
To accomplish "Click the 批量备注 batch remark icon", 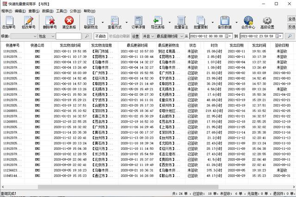I will click(x=181, y=22).
